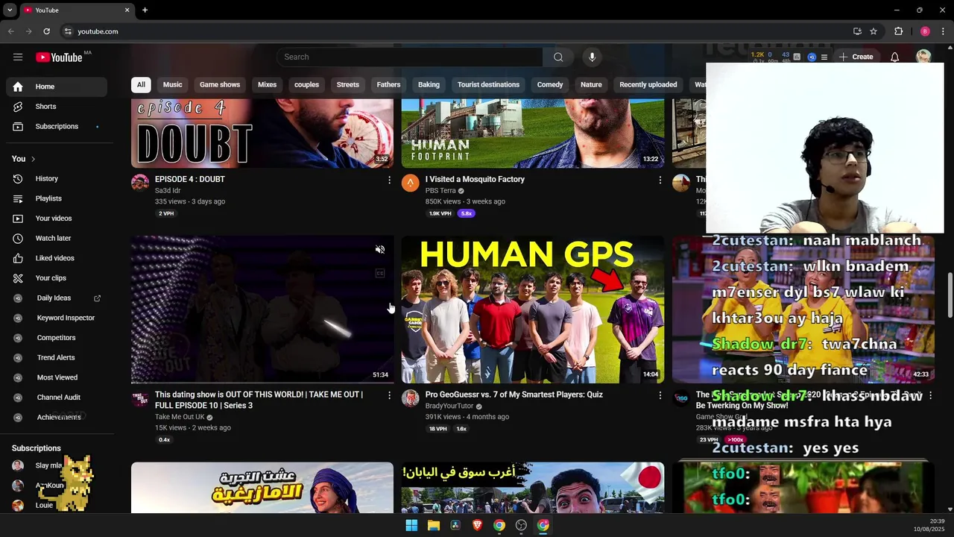The image size is (954, 537).
Task: Select the Baking chip
Action: (429, 84)
